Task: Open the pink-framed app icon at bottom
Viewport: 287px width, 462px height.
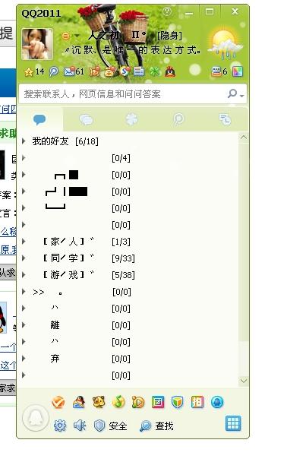Action: (158, 402)
